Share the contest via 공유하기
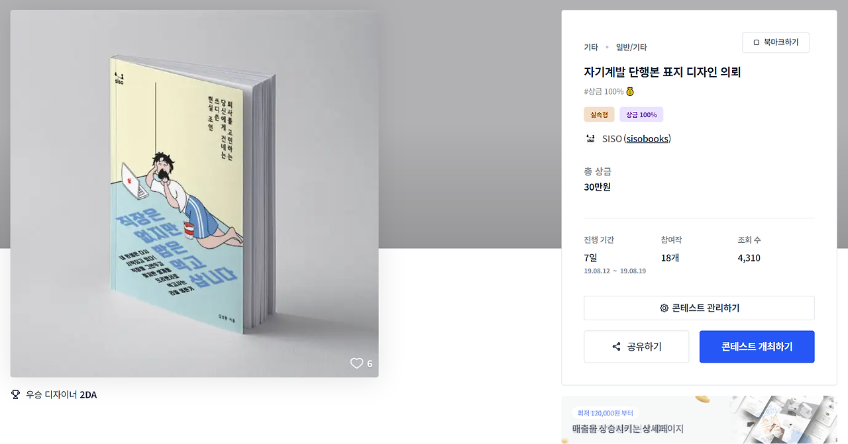 636,347
